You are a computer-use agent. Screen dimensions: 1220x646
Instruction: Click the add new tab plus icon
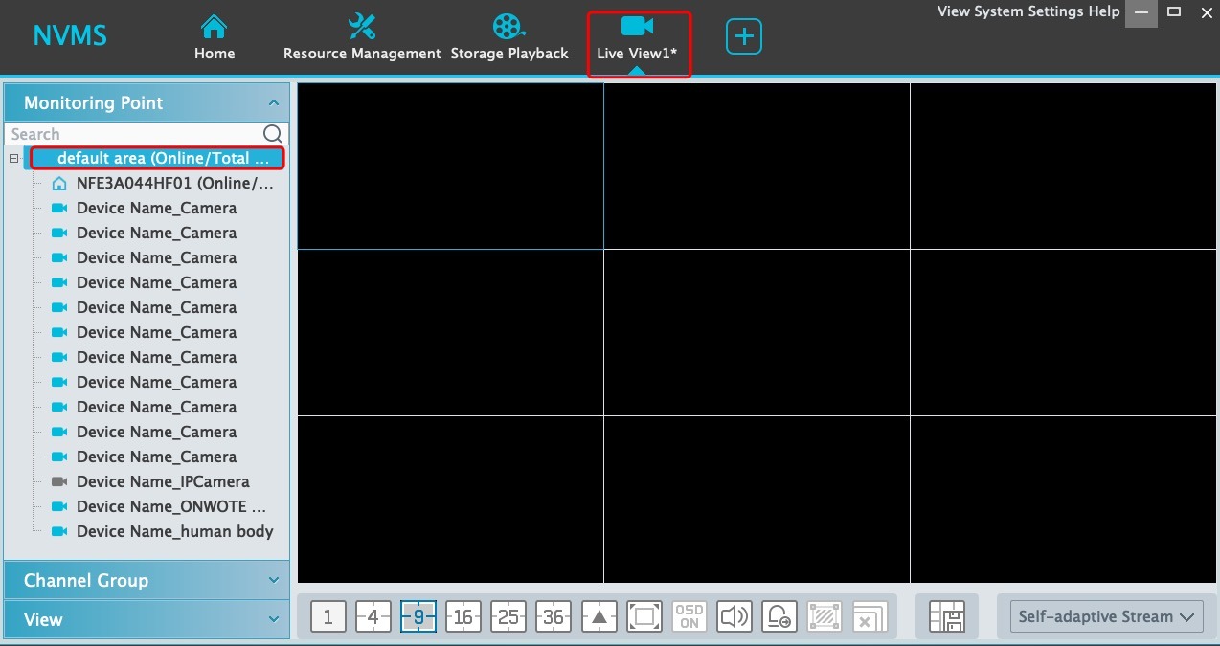[744, 37]
